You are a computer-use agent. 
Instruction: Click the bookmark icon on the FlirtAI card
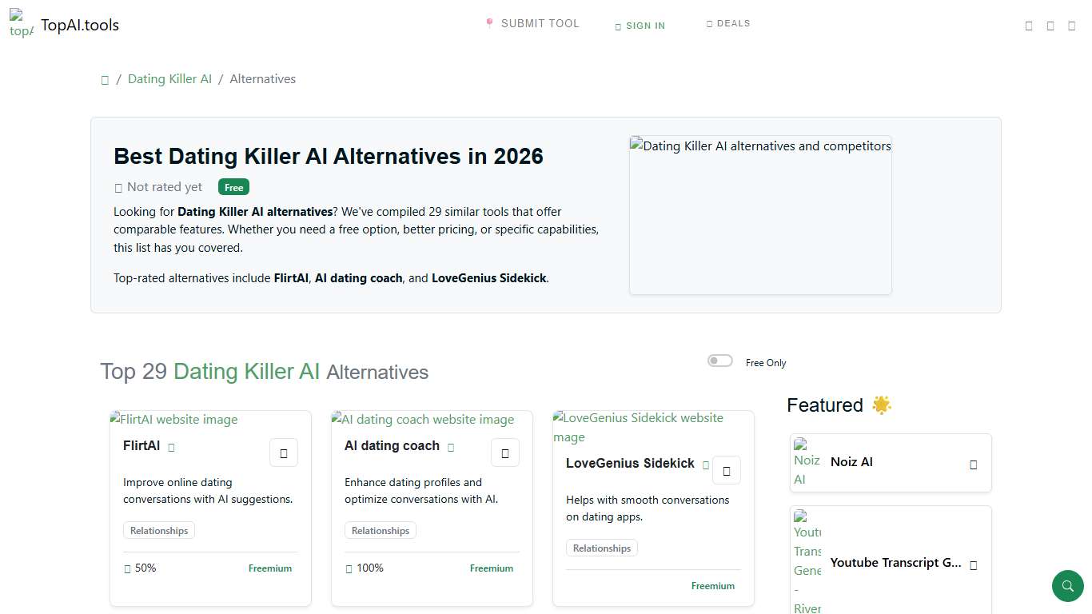click(284, 453)
